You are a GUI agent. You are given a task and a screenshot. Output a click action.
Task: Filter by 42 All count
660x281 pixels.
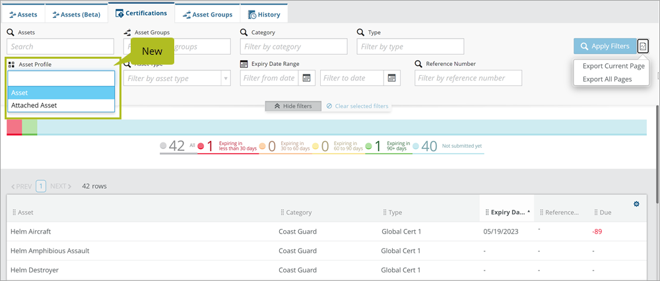coord(178,146)
